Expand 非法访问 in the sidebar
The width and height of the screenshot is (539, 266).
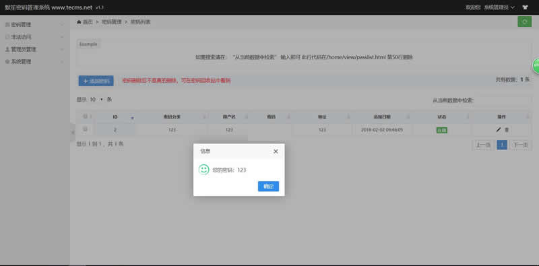(x=34, y=37)
